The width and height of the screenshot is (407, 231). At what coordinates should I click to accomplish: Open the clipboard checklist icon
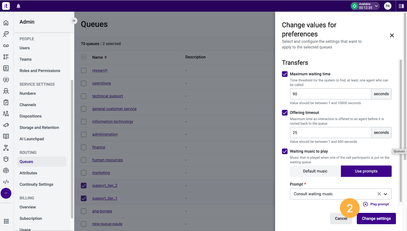[6, 102]
